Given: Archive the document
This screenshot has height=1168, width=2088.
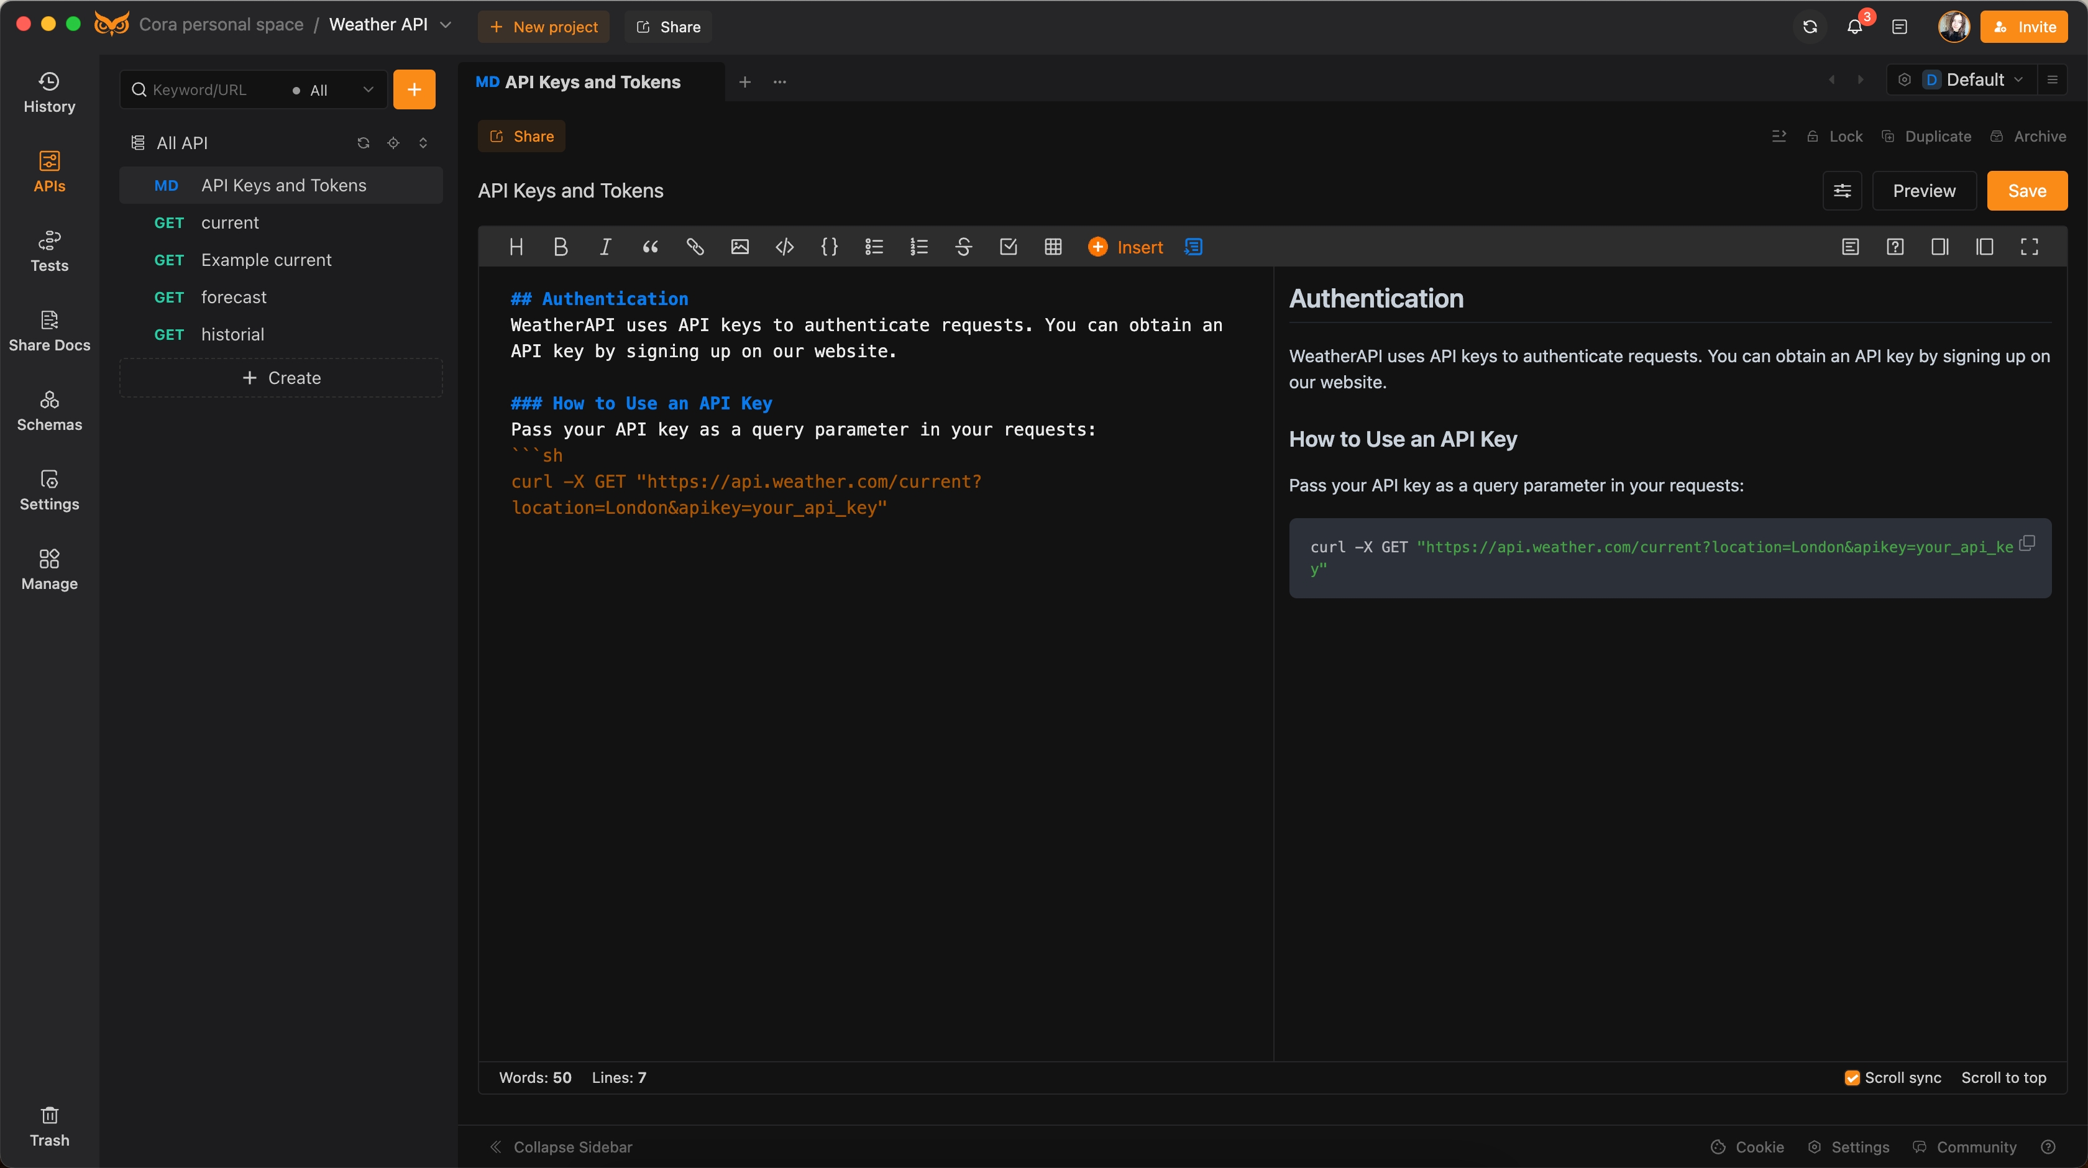Looking at the screenshot, I should [x=2029, y=136].
